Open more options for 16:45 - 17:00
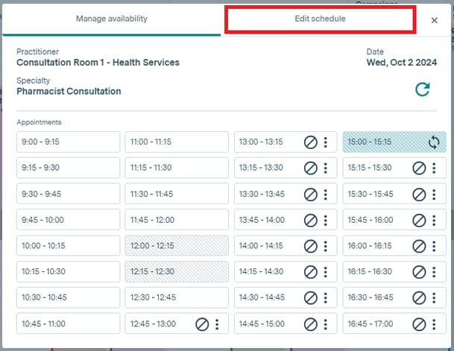Image resolution: width=454 pixels, height=351 pixels. click(434, 324)
